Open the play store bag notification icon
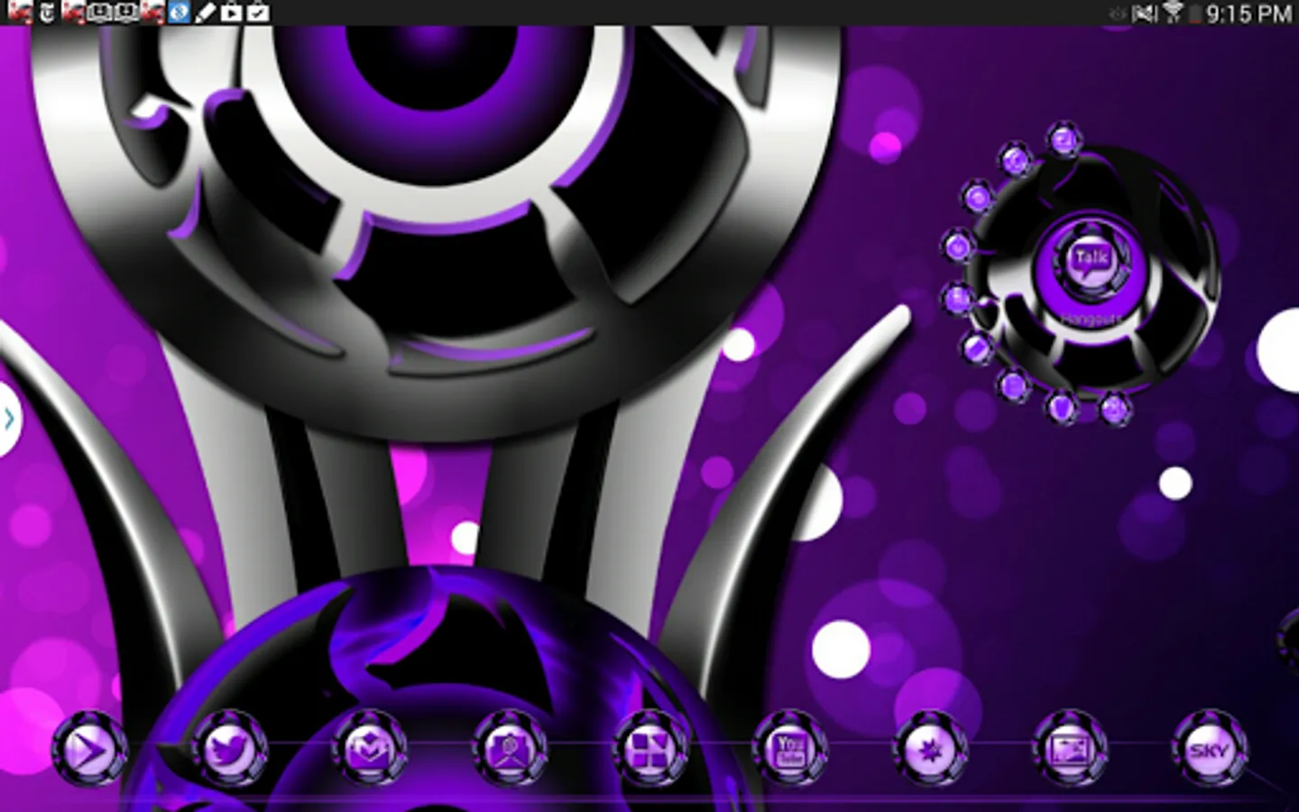Viewport: 1299px width, 812px height. (x=232, y=13)
